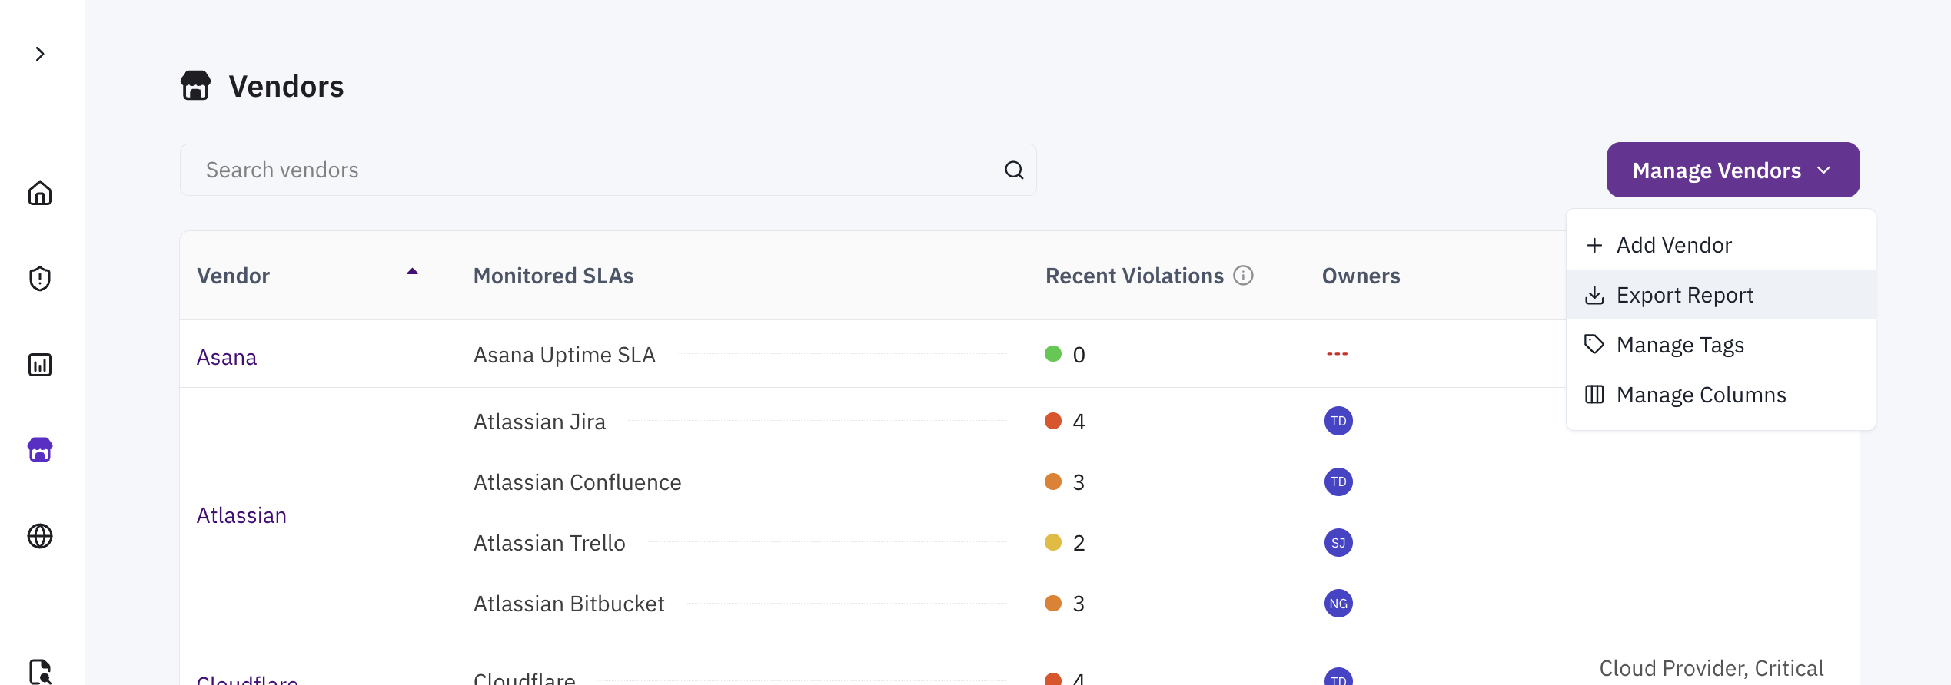Click the violations count 2 for Atlassian Trello
The width and height of the screenshot is (1951, 685).
point(1079,543)
